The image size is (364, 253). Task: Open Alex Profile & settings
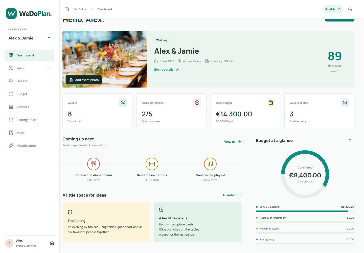[x=26, y=243]
